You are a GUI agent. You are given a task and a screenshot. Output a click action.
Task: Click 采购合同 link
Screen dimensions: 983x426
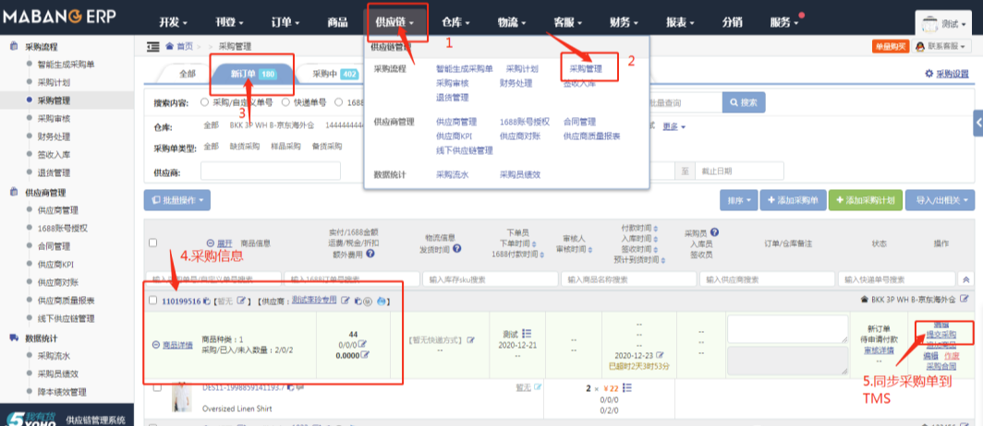point(941,366)
